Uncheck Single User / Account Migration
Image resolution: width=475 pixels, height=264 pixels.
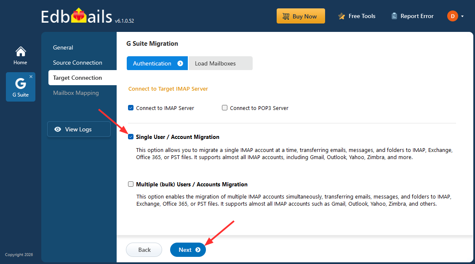click(131, 137)
